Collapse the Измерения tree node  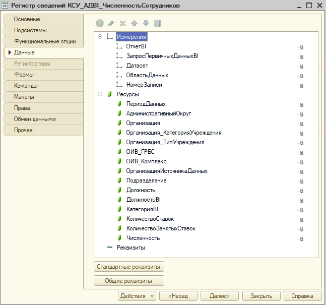(100, 37)
